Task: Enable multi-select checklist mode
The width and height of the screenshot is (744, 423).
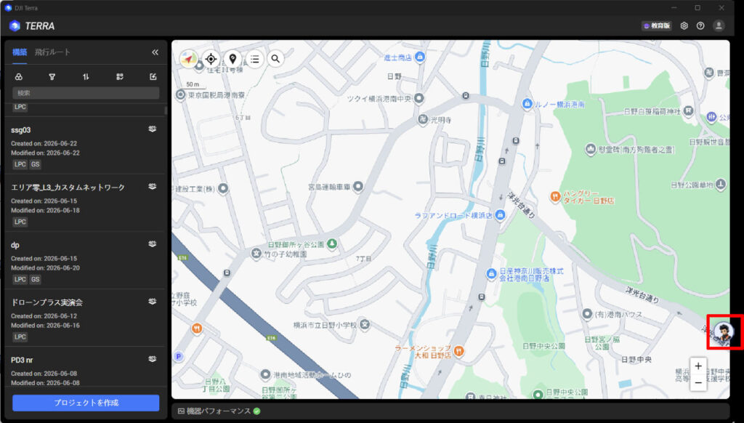Action: point(120,77)
